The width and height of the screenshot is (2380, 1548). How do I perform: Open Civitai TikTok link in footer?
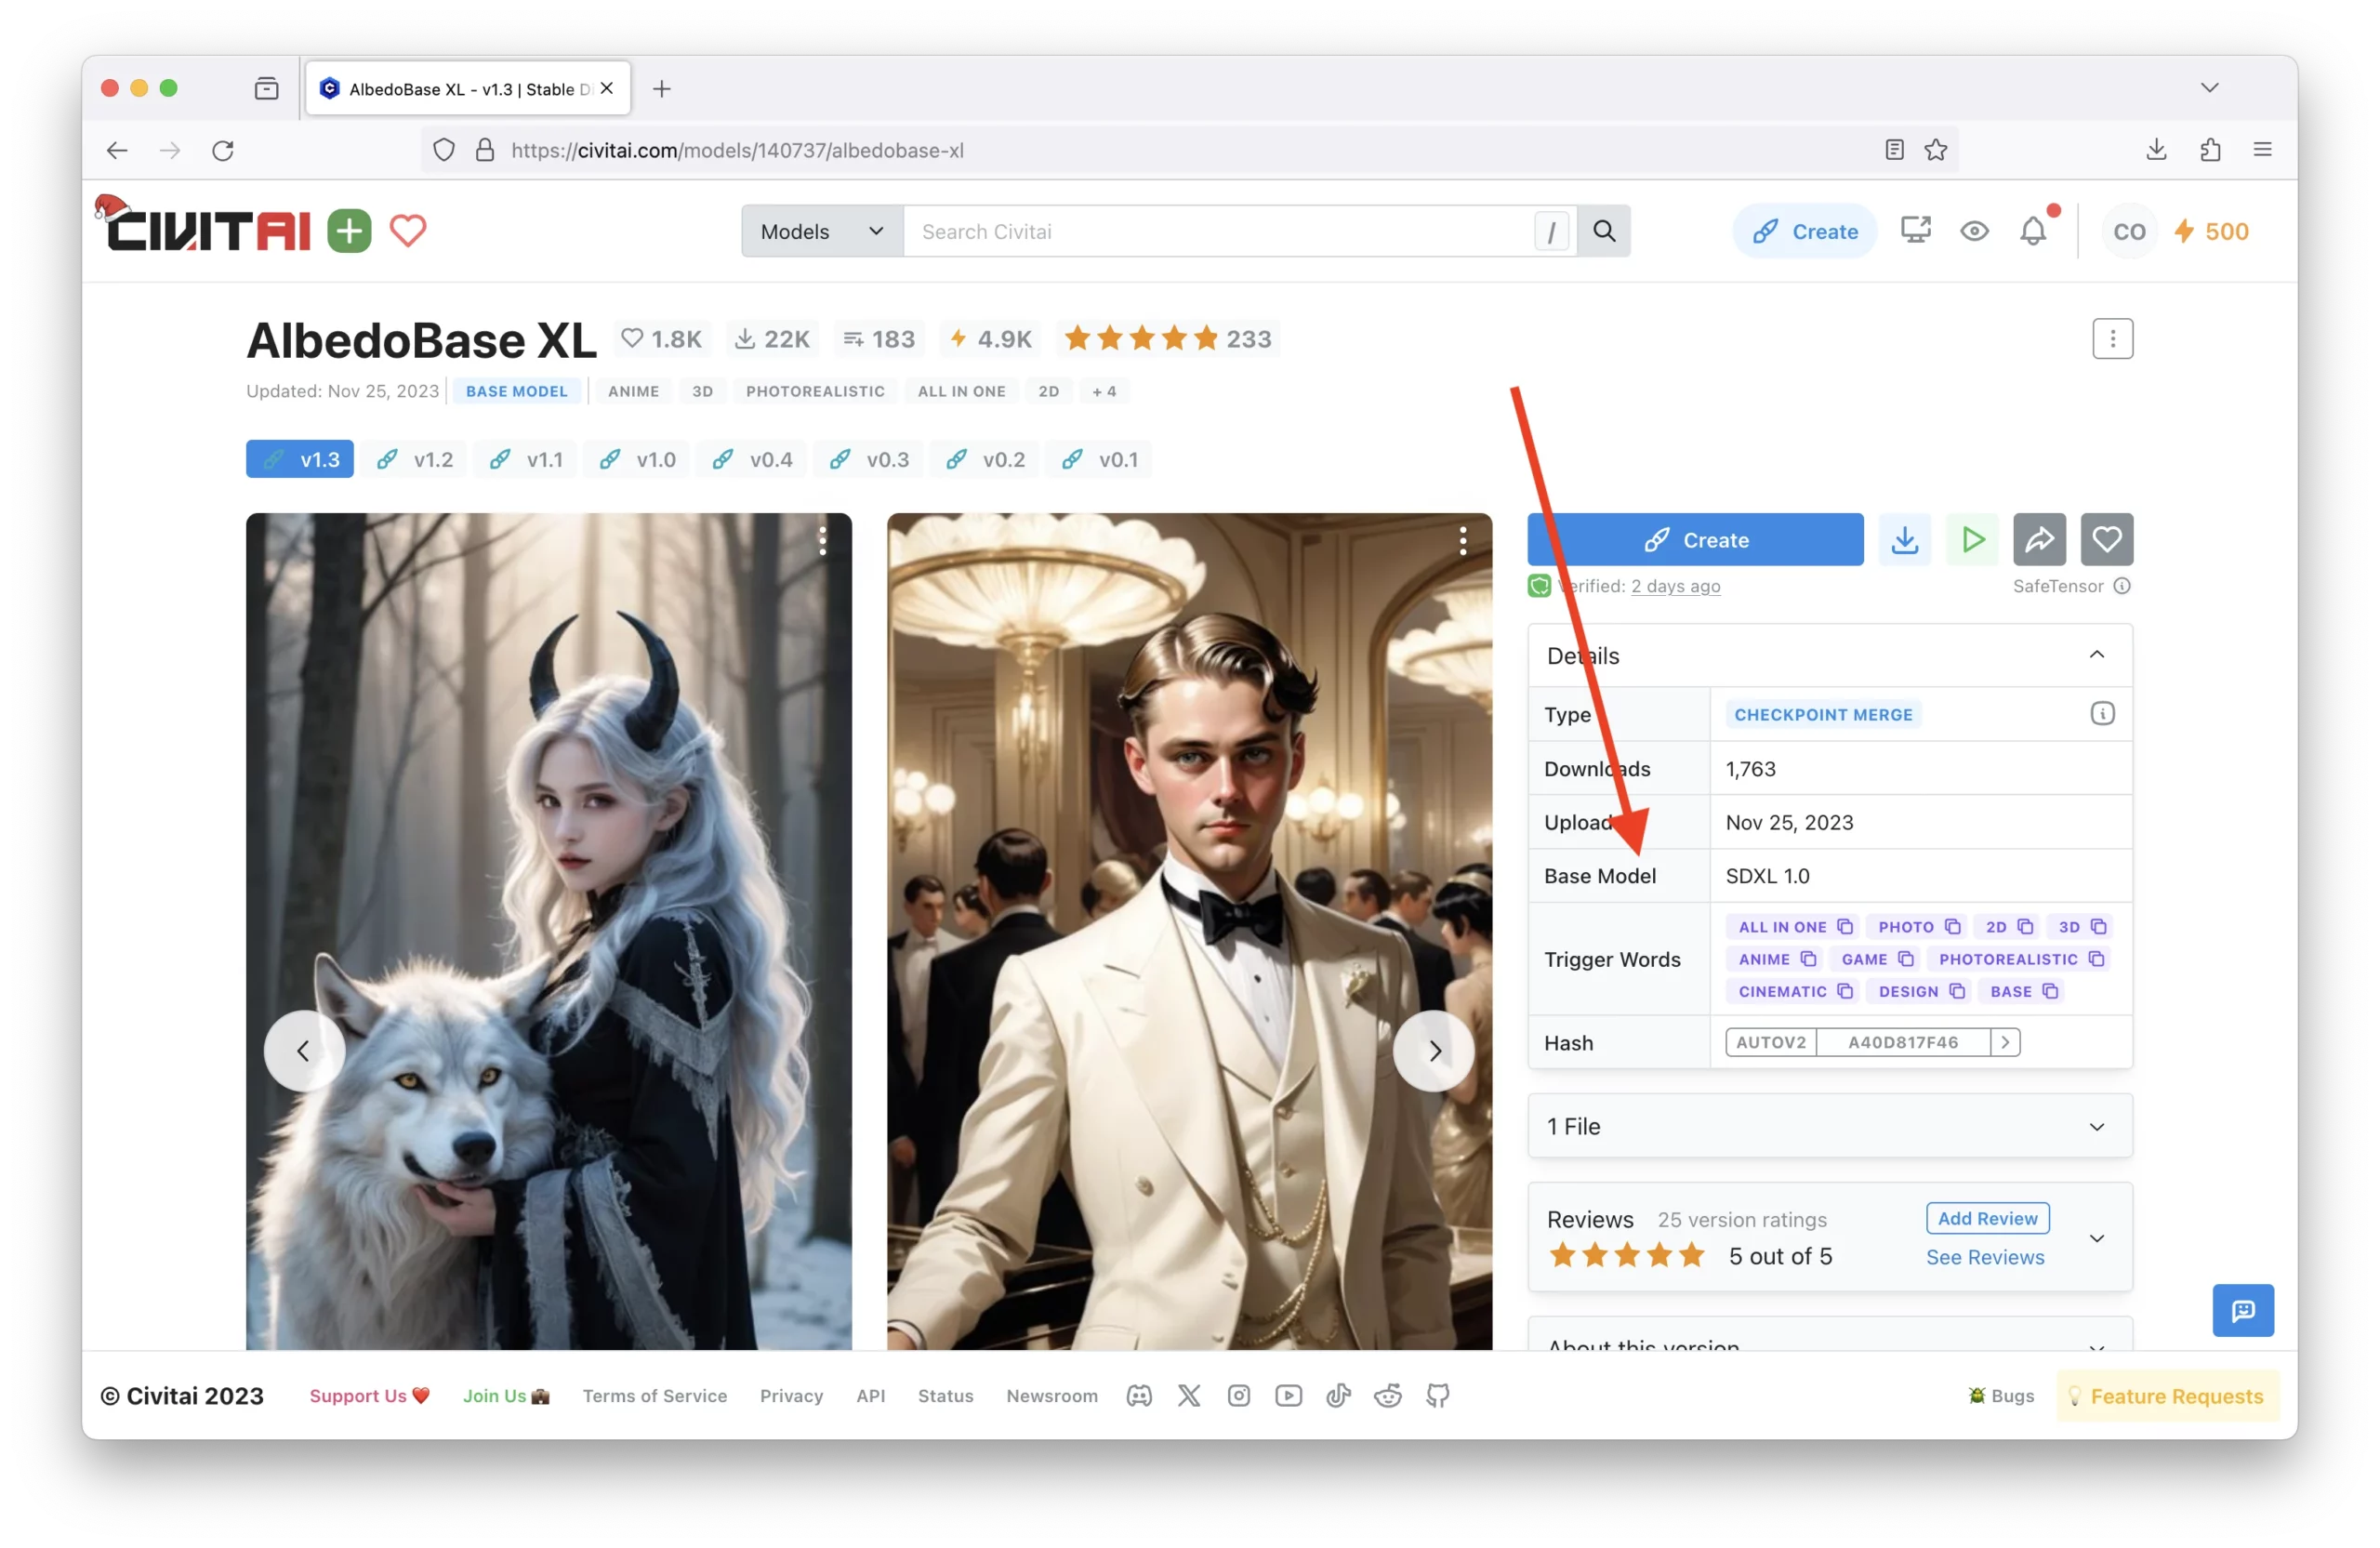(x=1338, y=1396)
